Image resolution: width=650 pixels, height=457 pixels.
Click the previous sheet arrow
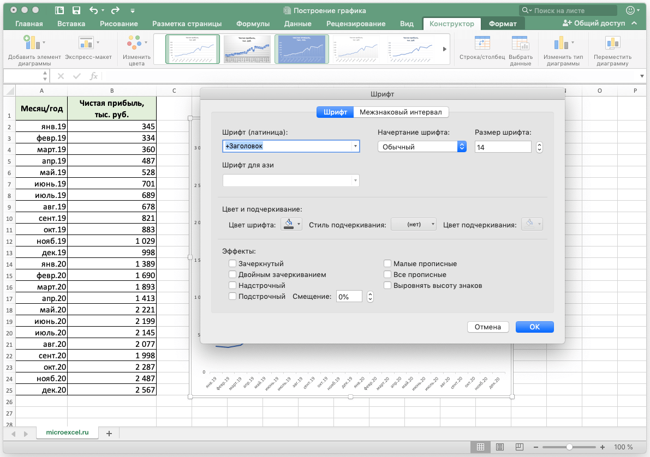[14, 434]
